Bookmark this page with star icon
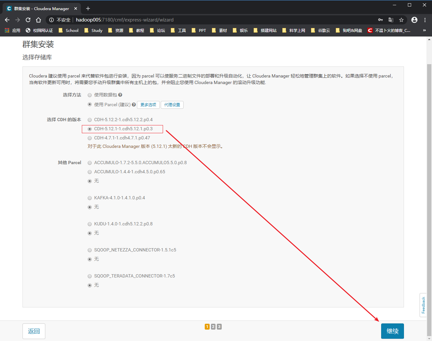Screen dimensions: 432x341 [401, 20]
